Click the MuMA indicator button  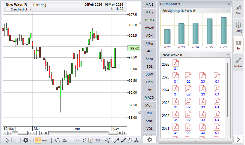149,20
